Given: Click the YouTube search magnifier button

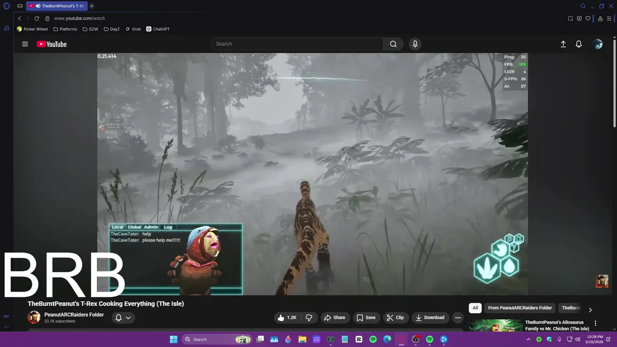Looking at the screenshot, I should 393,44.
